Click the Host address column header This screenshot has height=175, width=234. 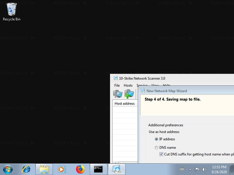(125, 104)
